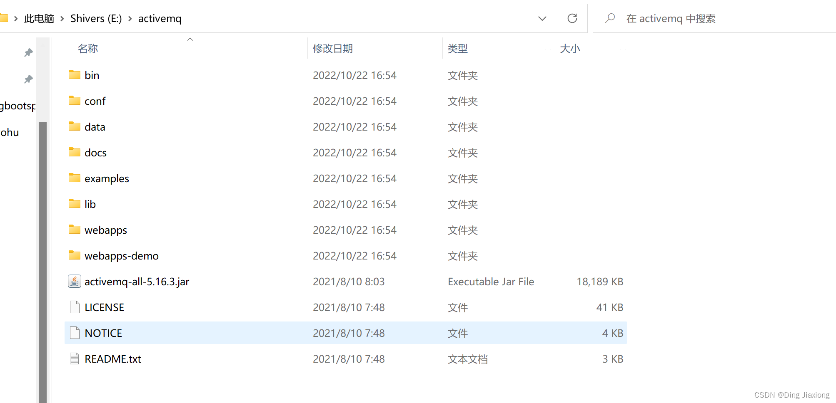836x403 pixels.
Task: Select the data folder name
Action: (x=95, y=127)
